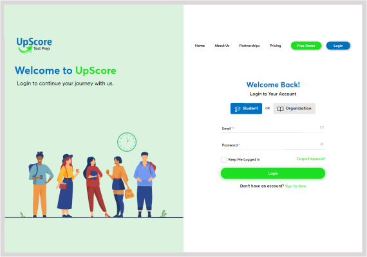Switch to the Organization login tab

tap(294, 109)
